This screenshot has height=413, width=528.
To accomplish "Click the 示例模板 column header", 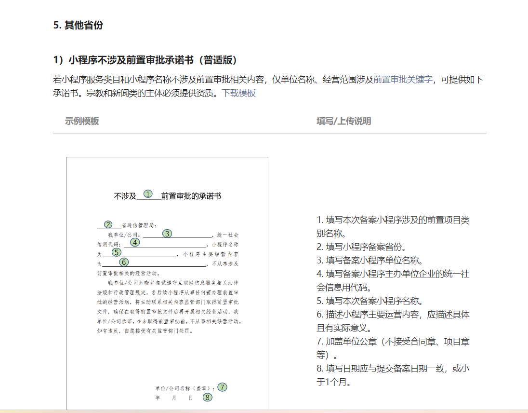I will (82, 121).
